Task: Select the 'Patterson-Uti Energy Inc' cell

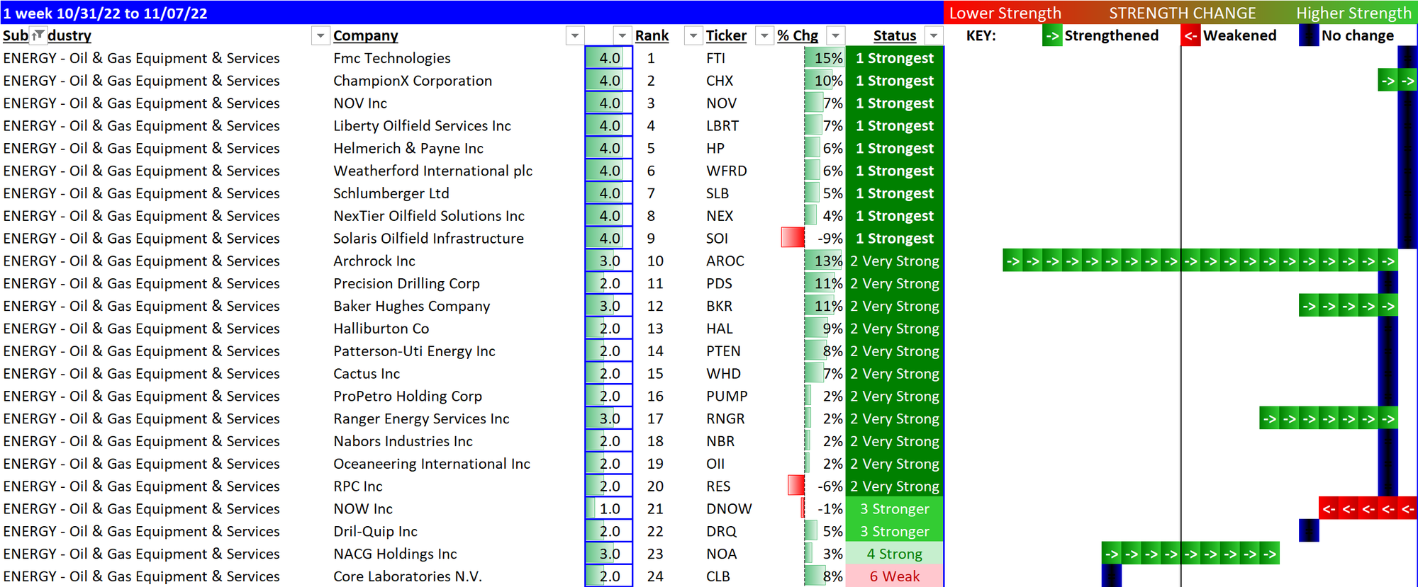Action: (x=414, y=351)
